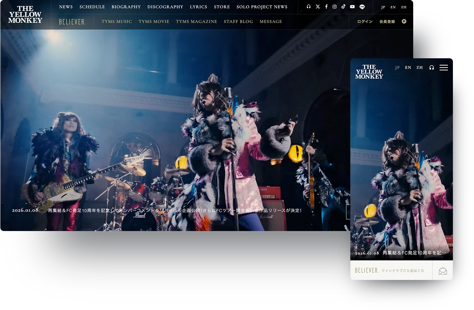Screen dimensions: 474x310
Task: Open the LINE icon link
Action: click(x=362, y=7)
